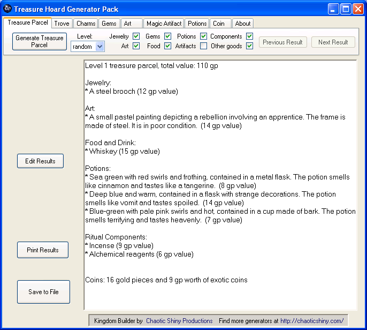
Task: Uncheck the Food checkbox
Action: 167,46
